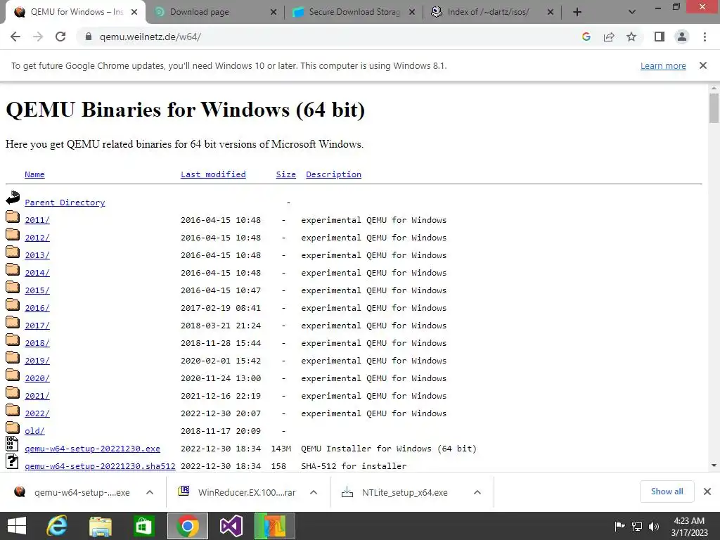This screenshot has height=540, width=720.
Task: Sort the listing by Size column
Action: [285, 174]
